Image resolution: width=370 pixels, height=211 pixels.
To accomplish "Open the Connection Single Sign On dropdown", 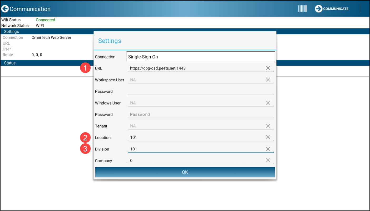I will [x=201, y=57].
